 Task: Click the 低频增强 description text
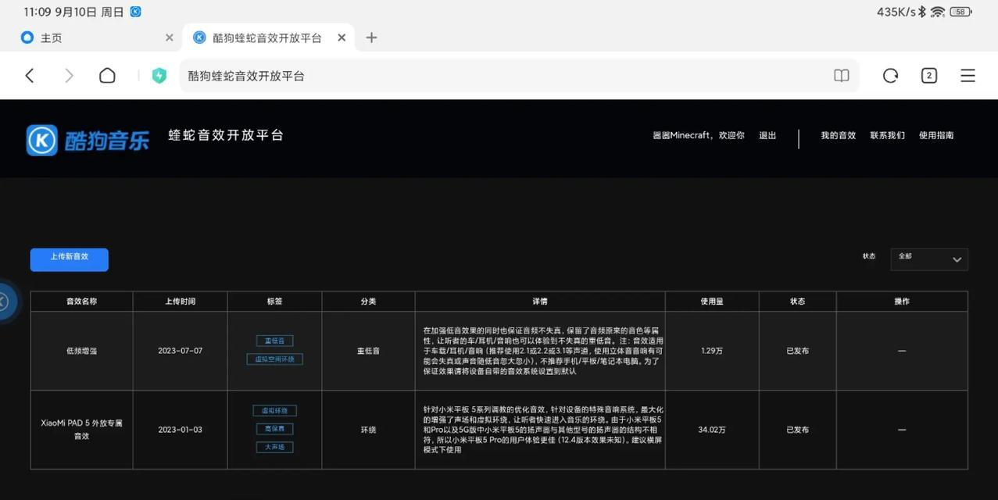click(542, 351)
